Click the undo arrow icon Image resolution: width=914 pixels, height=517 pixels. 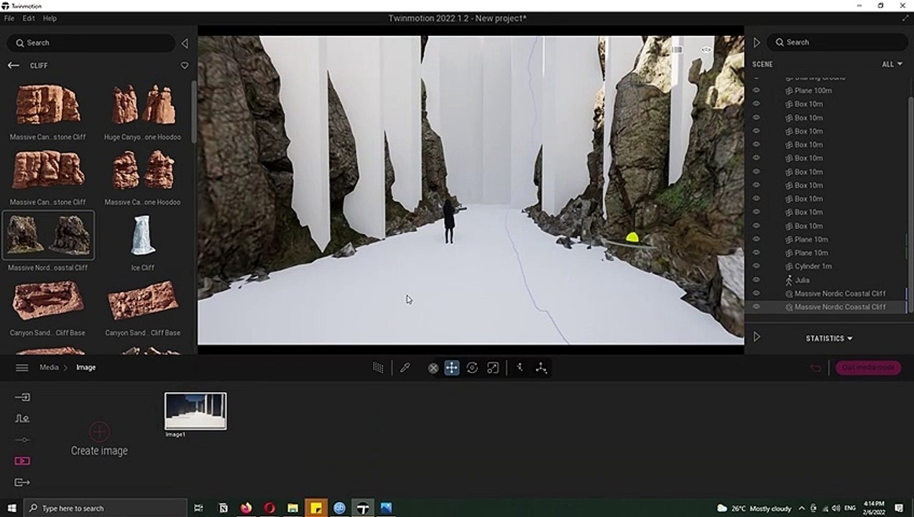pyautogui.click(x=816, y=368)
